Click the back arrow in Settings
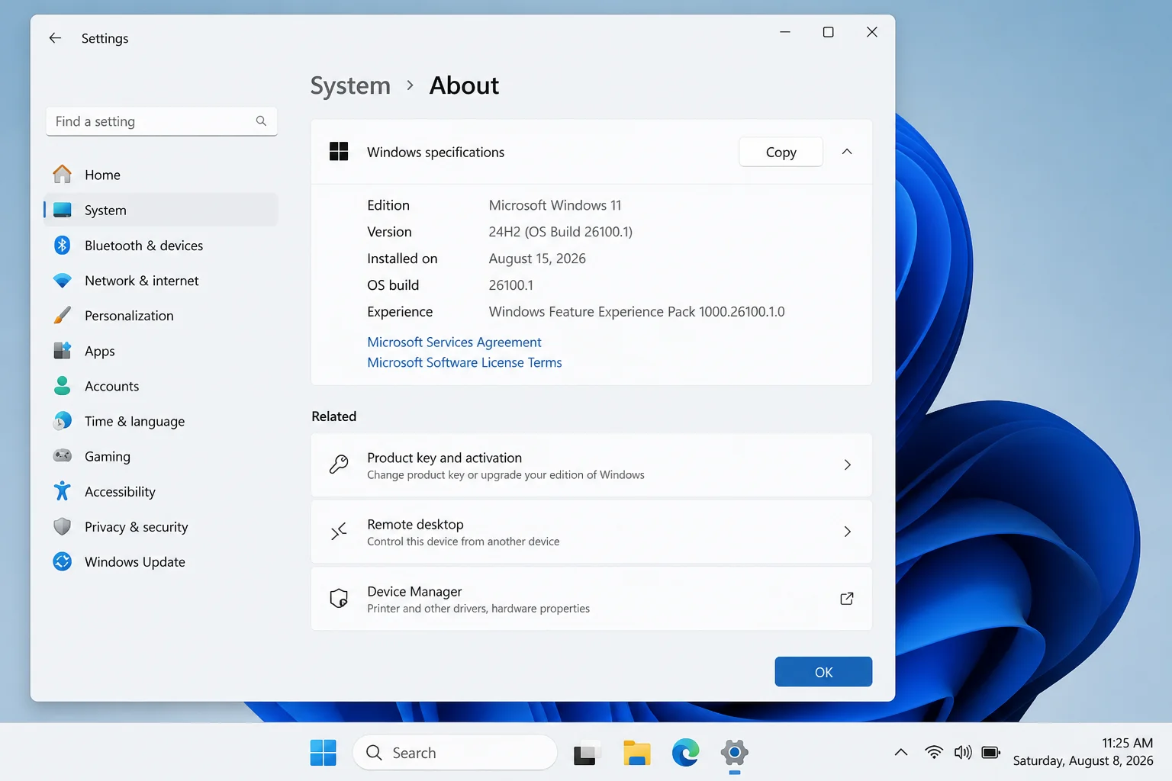Screen dimensions: 1172x781 coord(55,38)
